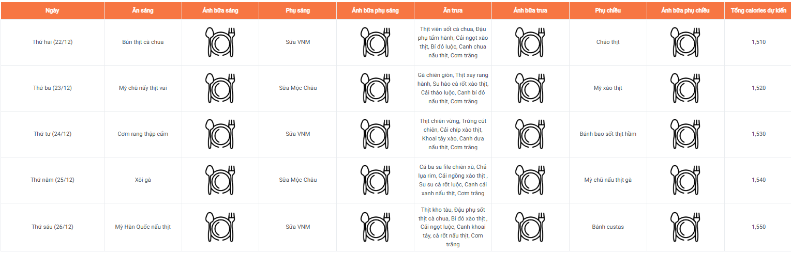
Task: Click the "Ngày" column header
Action: tap(52, 11)
